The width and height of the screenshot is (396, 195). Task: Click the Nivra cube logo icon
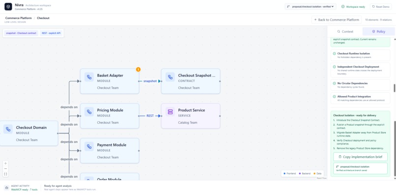pyautogui.click(x=8, y=6)
